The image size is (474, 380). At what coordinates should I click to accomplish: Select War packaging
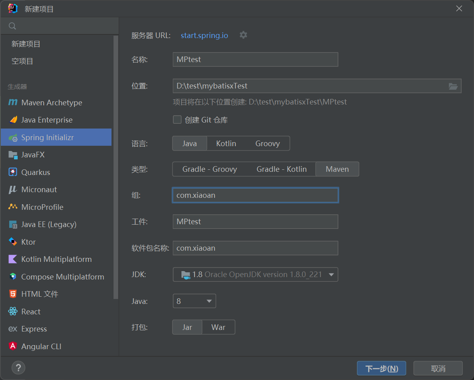coord(218,327)
